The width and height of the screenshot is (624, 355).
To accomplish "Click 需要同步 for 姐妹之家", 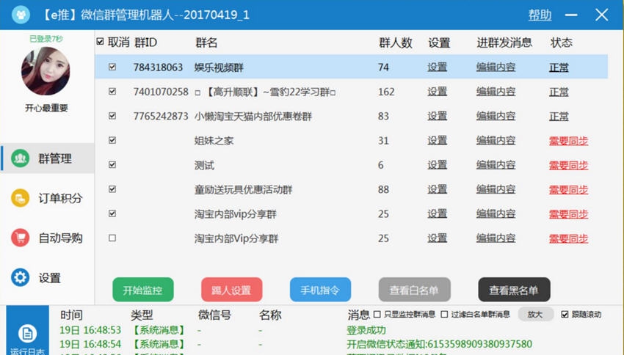I will 569,141.
